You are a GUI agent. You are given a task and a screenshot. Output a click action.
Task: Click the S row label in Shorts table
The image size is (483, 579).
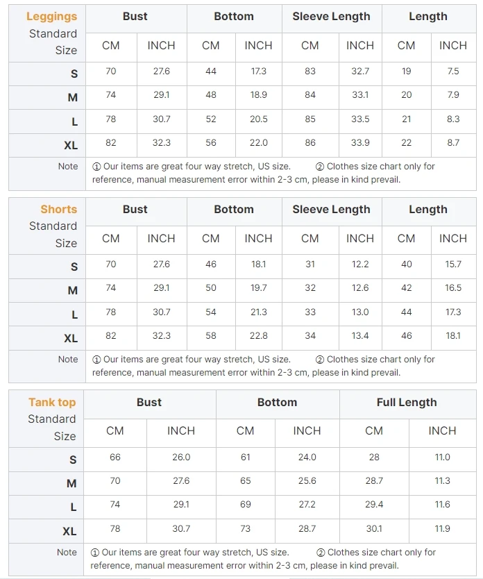click(74, 267)
